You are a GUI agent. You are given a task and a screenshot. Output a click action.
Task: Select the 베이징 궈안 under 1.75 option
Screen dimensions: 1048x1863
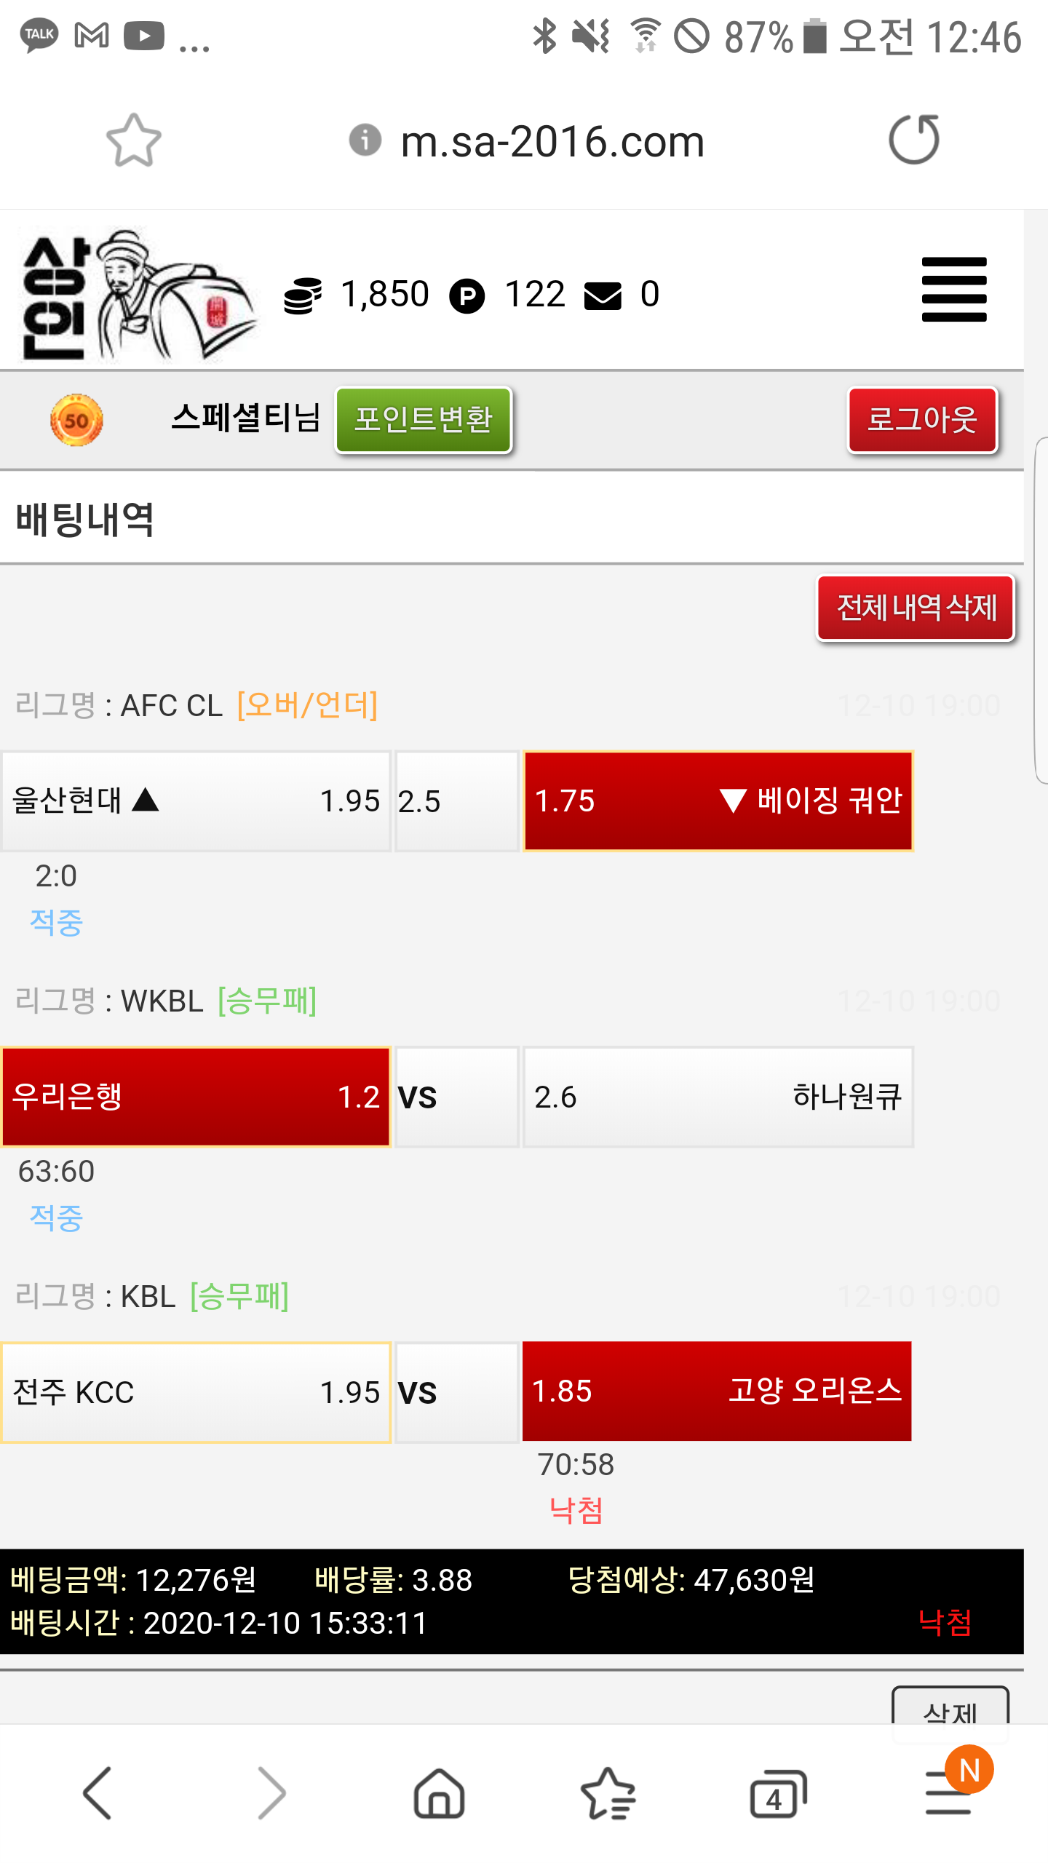pyautogui.click(x=718, y=801)
